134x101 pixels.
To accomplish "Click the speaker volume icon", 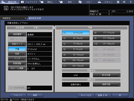I will click(124, 2).
